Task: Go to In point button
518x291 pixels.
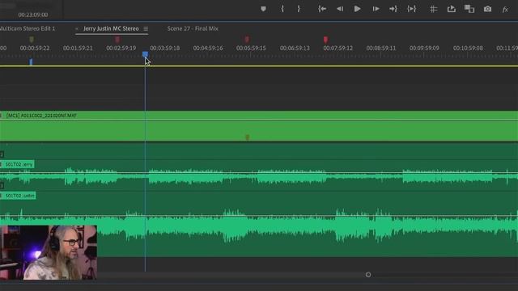Action: (x=322, y=9)
